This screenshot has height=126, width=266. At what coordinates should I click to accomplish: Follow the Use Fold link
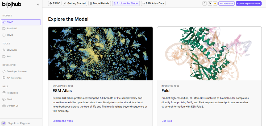click(x=167, y=121)
